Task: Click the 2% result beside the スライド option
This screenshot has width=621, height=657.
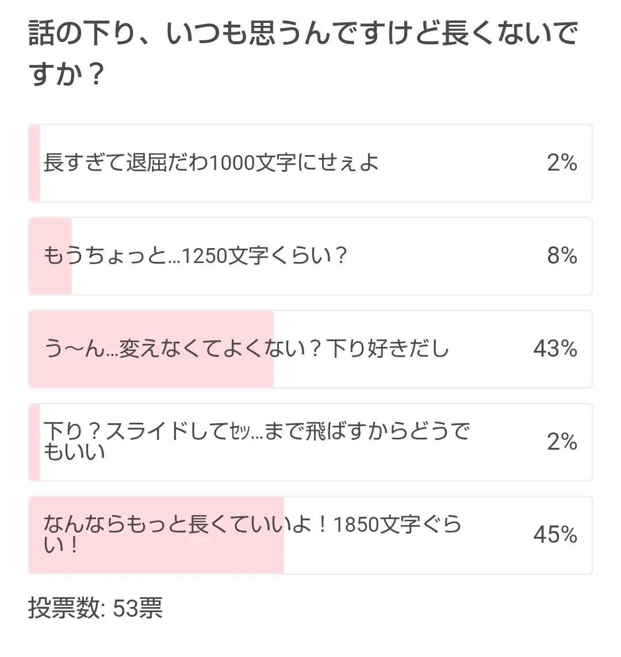Action: click(562, 442)
